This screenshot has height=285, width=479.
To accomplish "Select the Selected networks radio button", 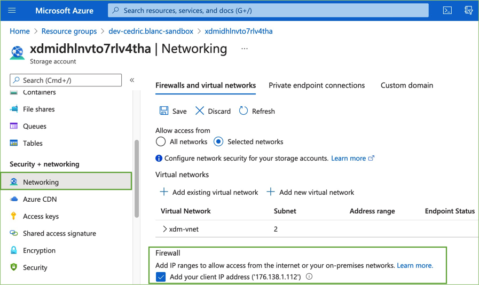I will click(218, 142).
